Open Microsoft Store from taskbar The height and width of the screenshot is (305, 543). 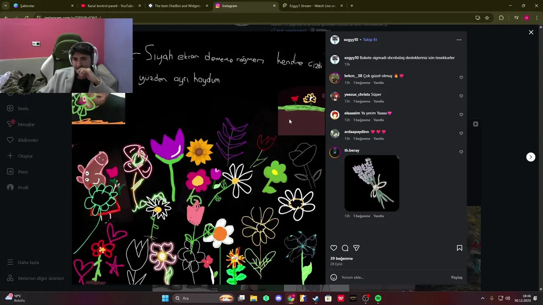tap(328, 298)
